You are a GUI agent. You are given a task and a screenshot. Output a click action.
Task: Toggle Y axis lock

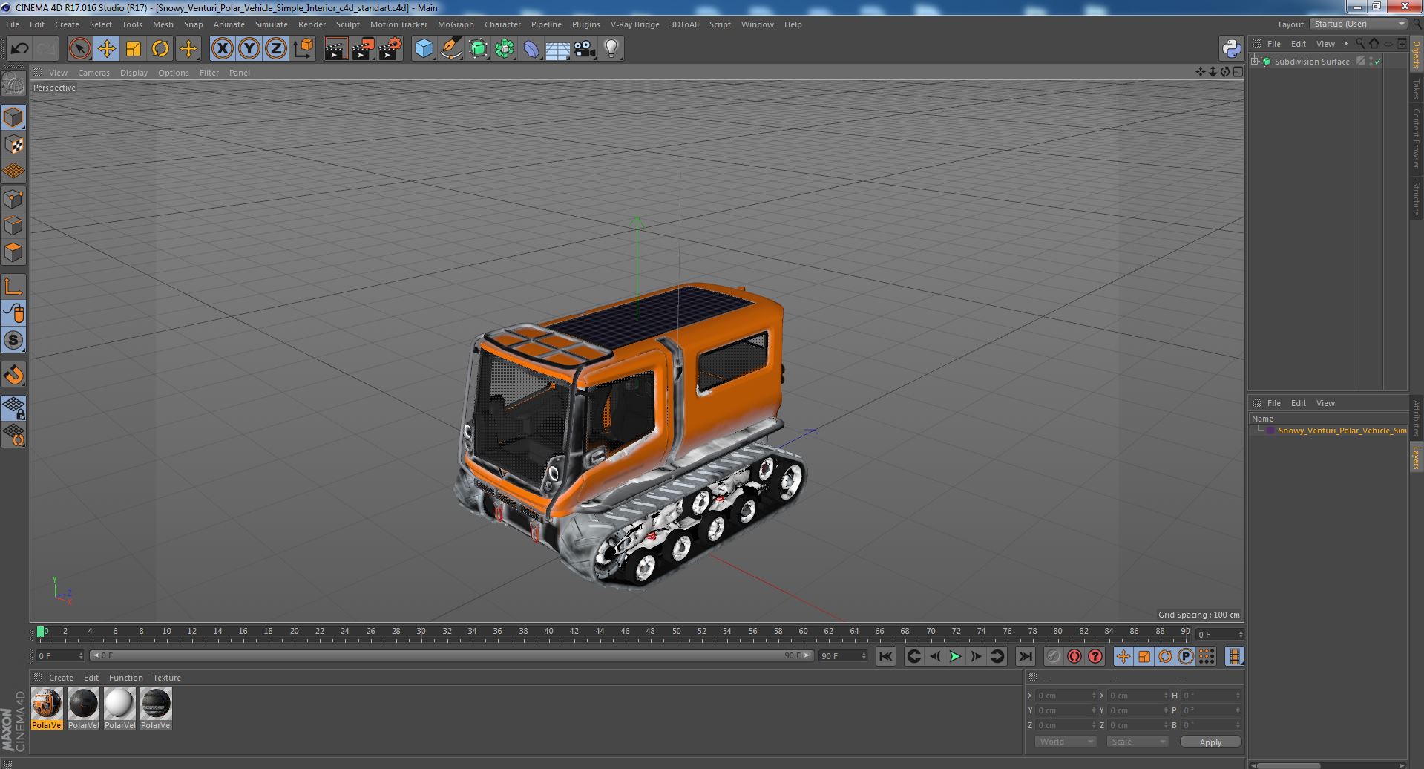(249, 49)
